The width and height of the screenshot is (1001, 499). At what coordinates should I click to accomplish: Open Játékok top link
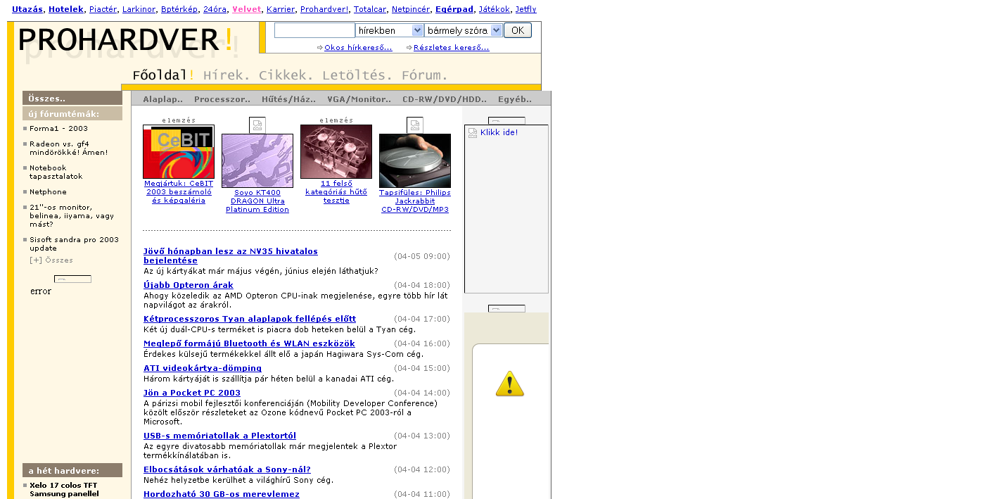coord(494,9)
